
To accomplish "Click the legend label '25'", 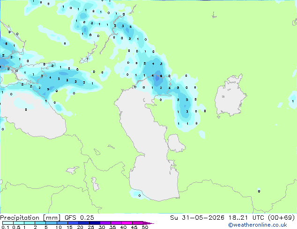I will pyautogui.click(x=91, y=227).
